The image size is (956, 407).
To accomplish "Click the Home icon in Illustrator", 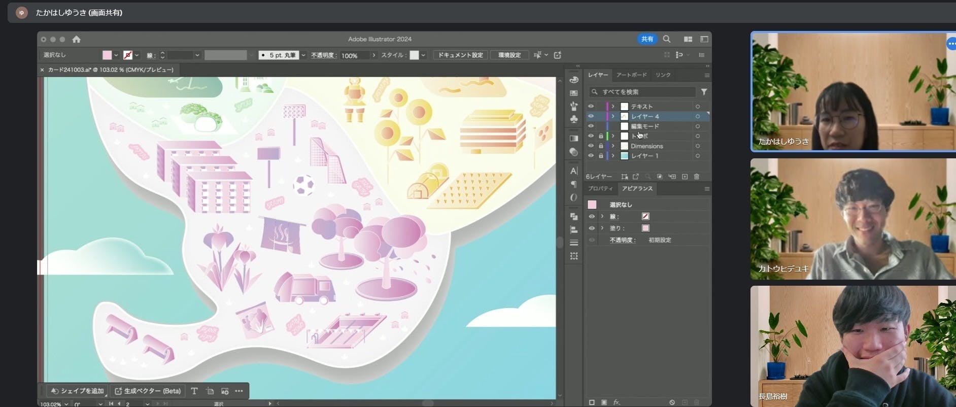I will (x=76, y=39).
